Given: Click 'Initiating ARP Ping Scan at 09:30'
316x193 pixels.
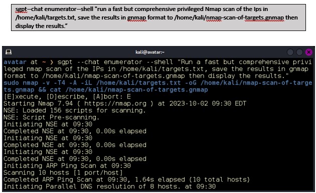Looking at the screenshot, I should coord(67,166).
